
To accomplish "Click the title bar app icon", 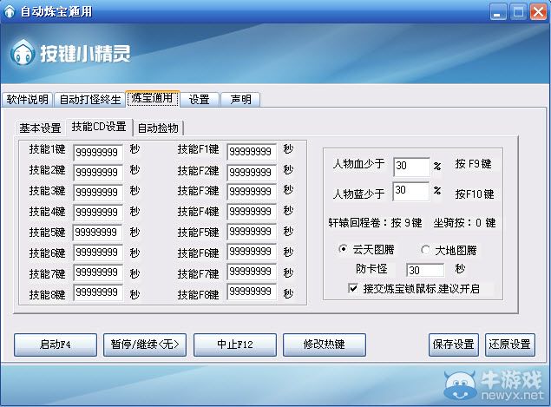I will (x=10, y=11).
